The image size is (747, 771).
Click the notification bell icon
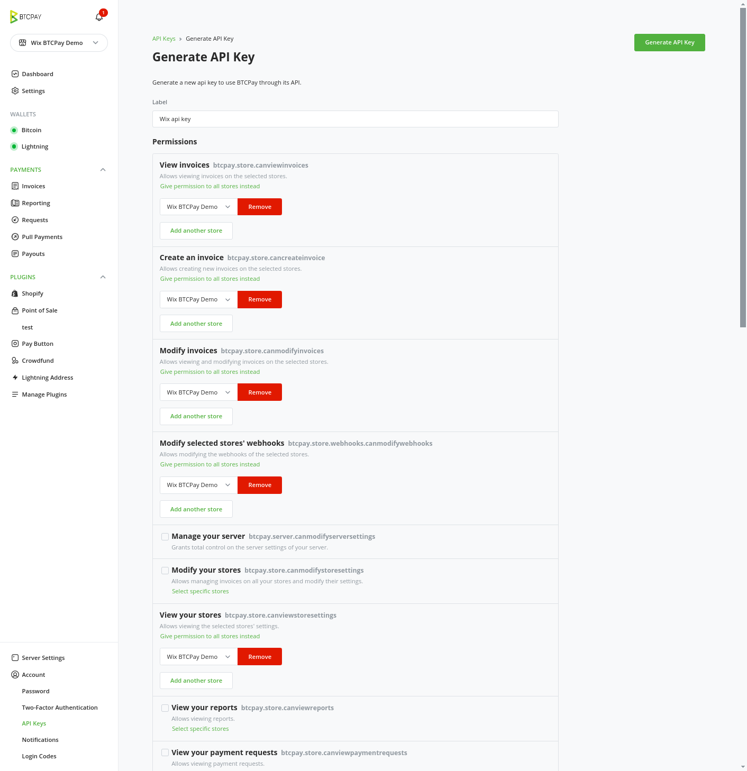tap(99, 16)
